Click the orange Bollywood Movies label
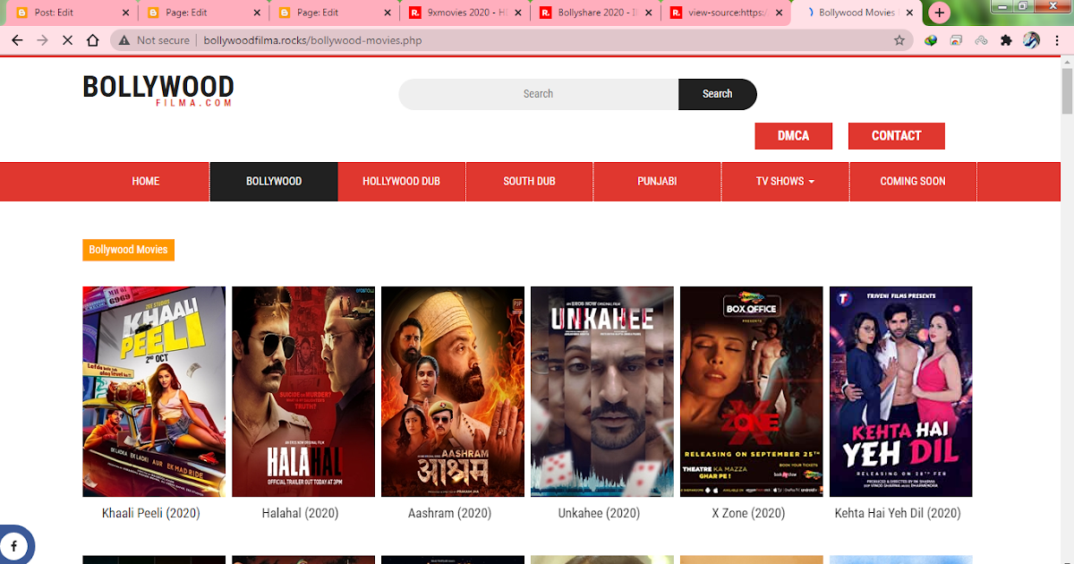This screenshot has width=1074, height=564. coord(128,250)
